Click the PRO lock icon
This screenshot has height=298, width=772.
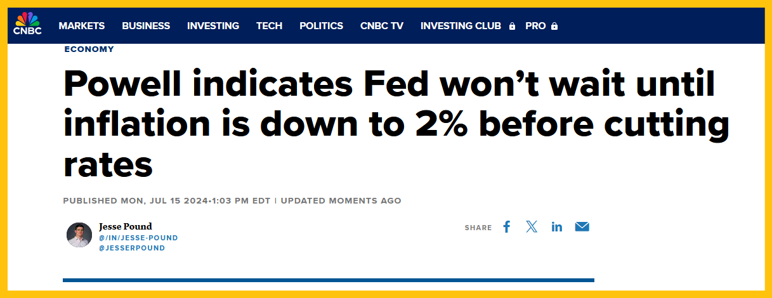pos(554,26)
